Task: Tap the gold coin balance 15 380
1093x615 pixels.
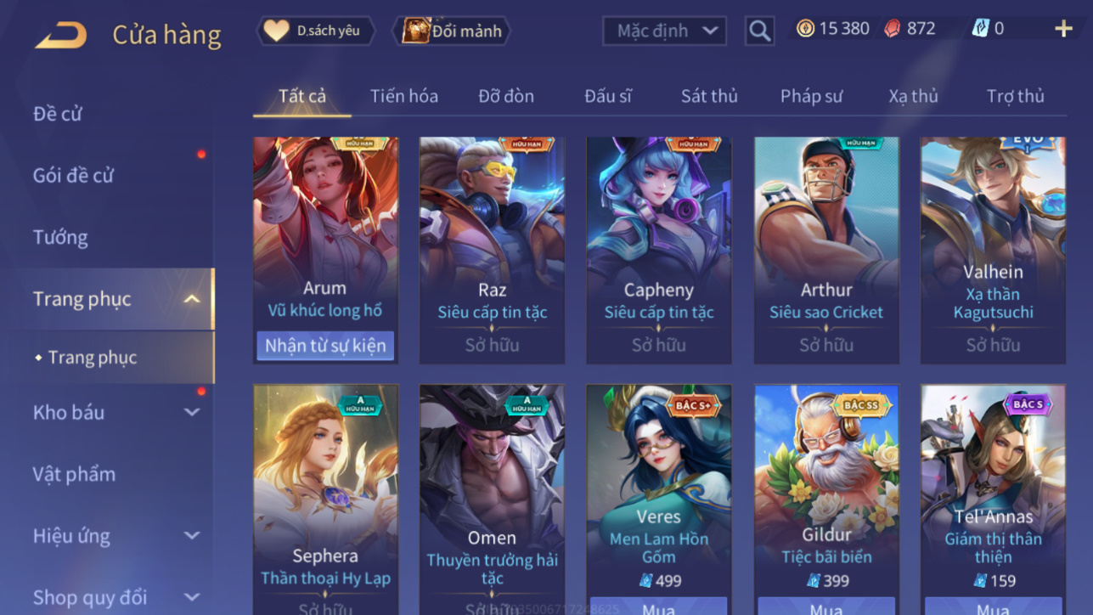Action: coord(833,29)
